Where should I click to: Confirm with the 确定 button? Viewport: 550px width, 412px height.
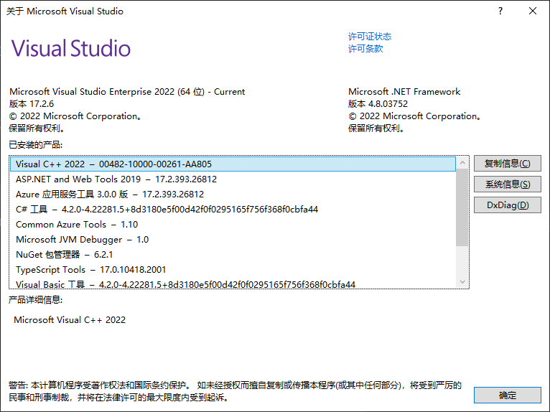tap(507, 395)
